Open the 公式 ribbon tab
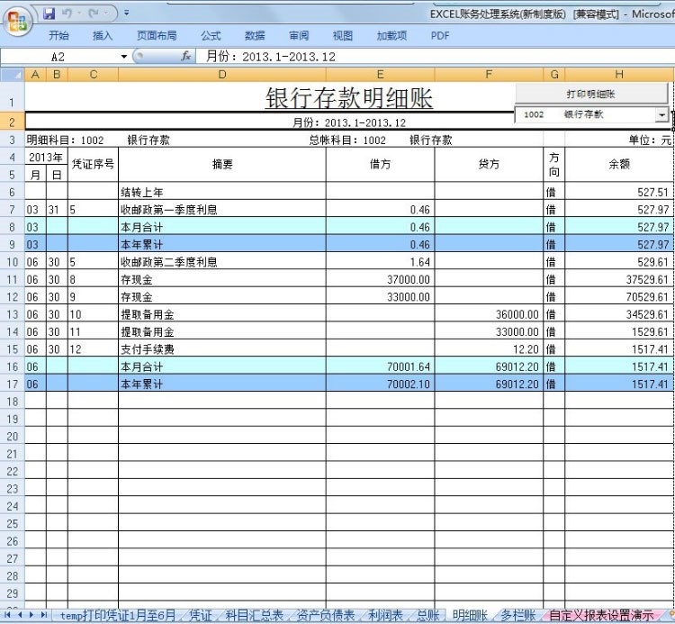675x624 pixels. click(x=211, y=36)
